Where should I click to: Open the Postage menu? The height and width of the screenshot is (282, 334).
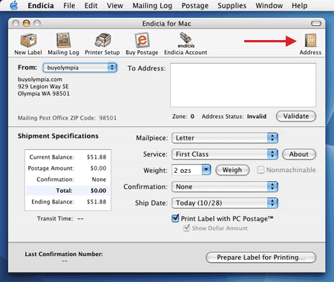(x=195, y=5)
